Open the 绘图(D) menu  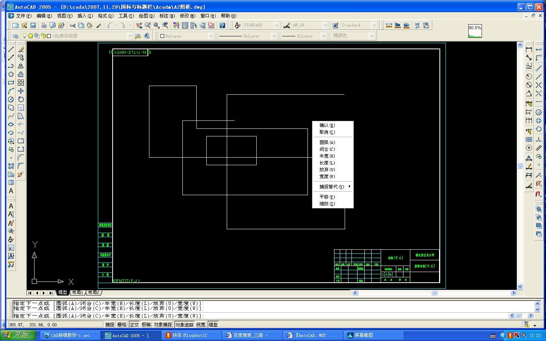pyautogui.click(x=146, y=16)
